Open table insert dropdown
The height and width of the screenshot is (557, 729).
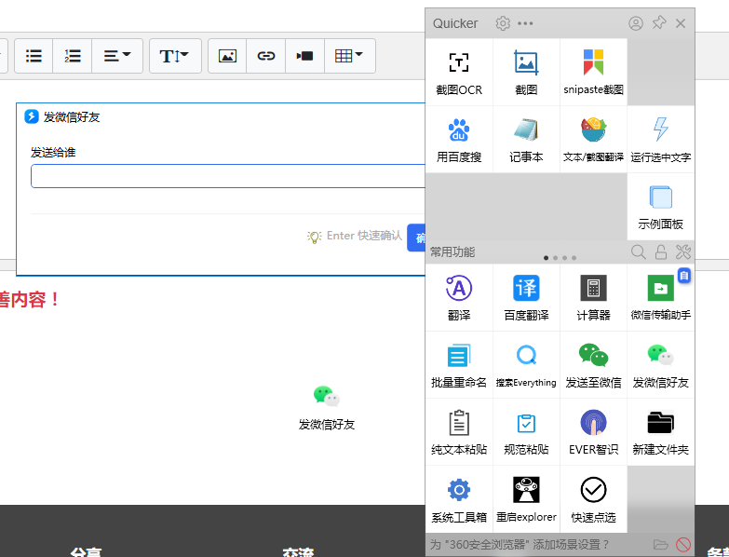pyautogui.click(x=350, y=56)
